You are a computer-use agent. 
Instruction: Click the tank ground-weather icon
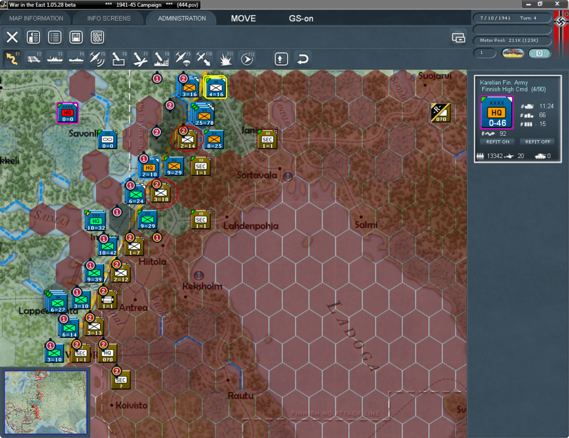(x=512, y=53)
